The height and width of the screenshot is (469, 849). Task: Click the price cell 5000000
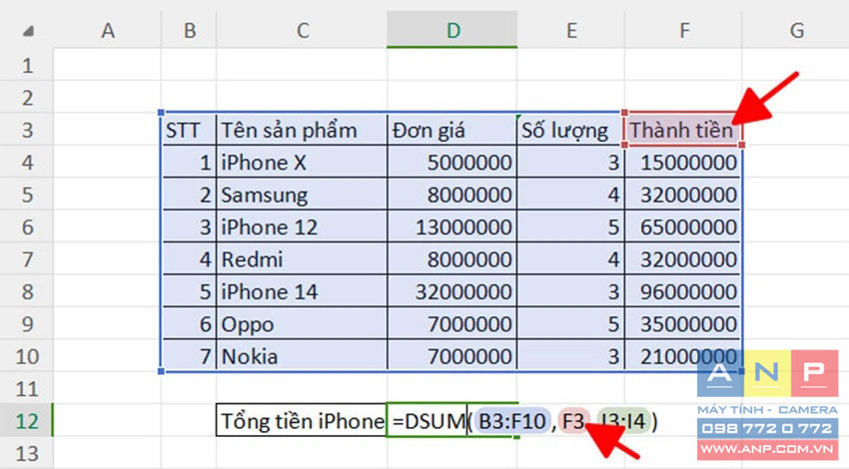tap(452, 163)
